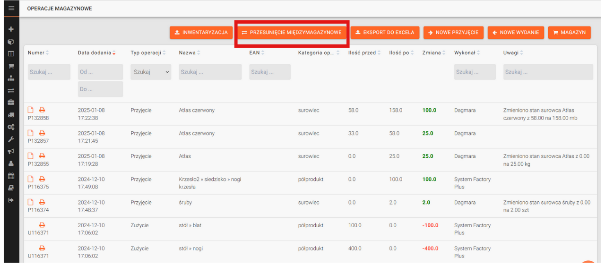Click the Nazwa search input field
This screenshot has width=605, height=266.
click(x=210, y=72)
